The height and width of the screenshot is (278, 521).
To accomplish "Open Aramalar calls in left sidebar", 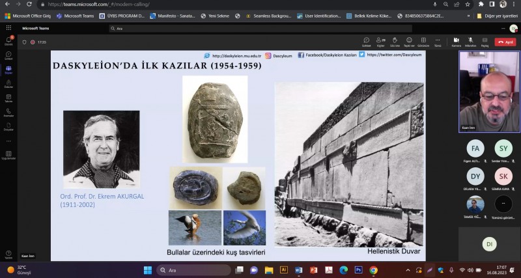I will [x=8, y=113].
